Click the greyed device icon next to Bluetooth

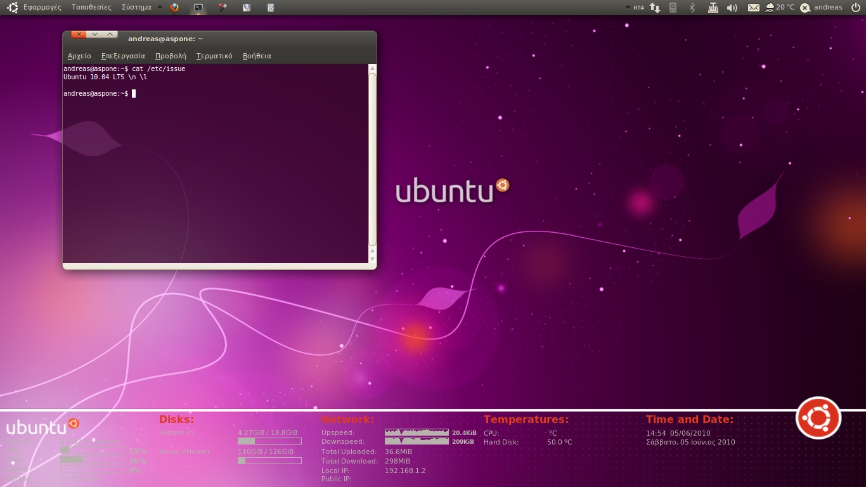tap(673, 8)
